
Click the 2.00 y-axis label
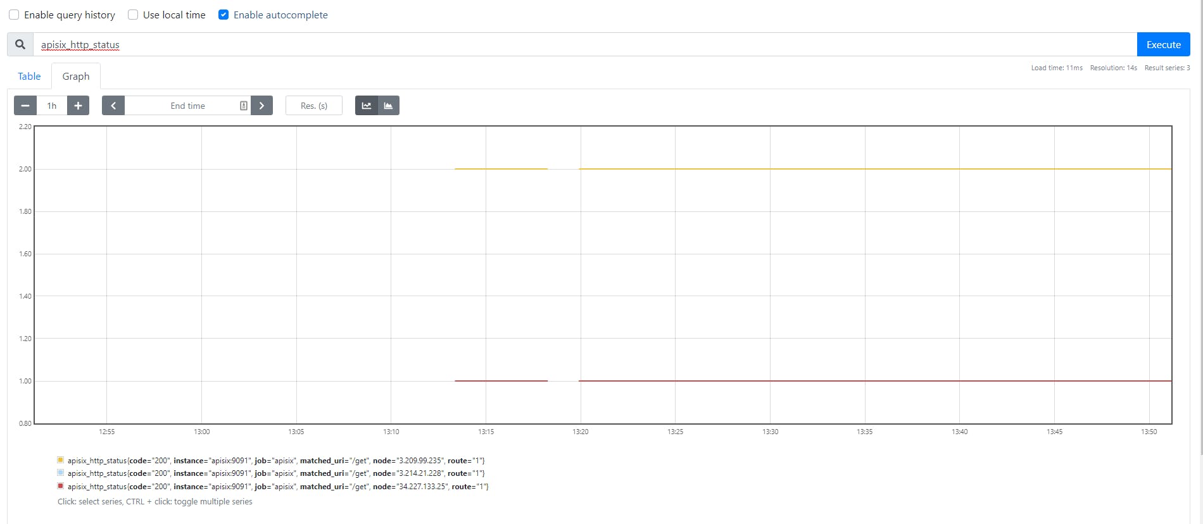coord(25,169)
